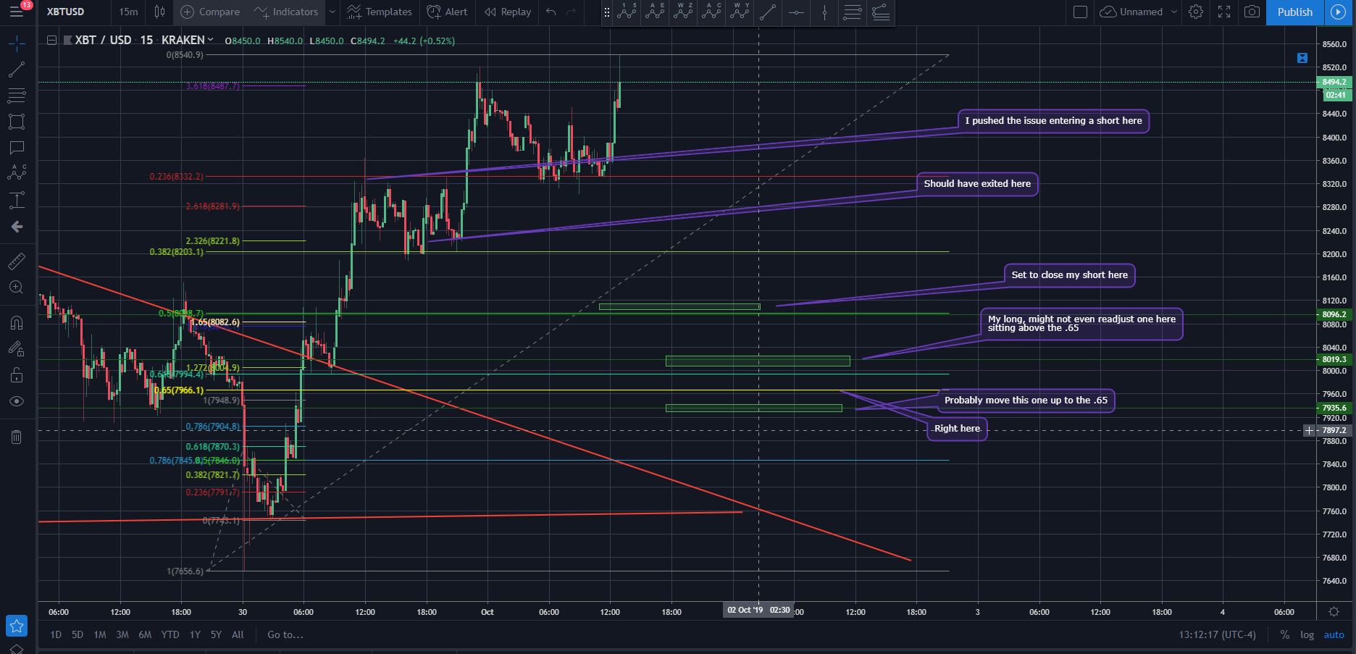Open the Fibonacci and pitchfork tools
Viewport: 1356px width, 654px height.
click(16, 96)
